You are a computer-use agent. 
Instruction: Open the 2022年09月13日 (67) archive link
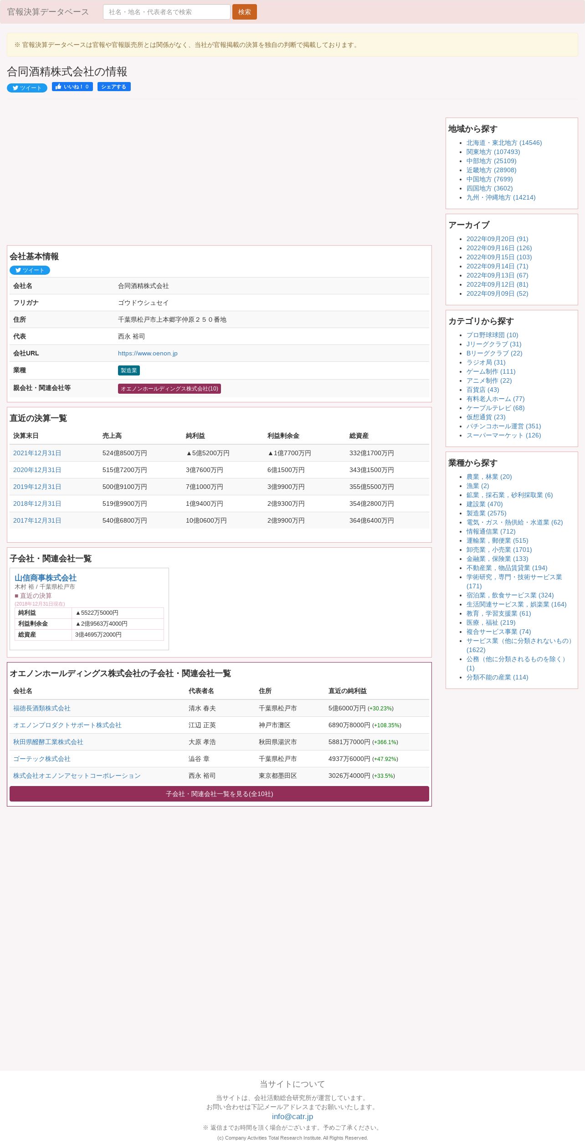(497, 275)
